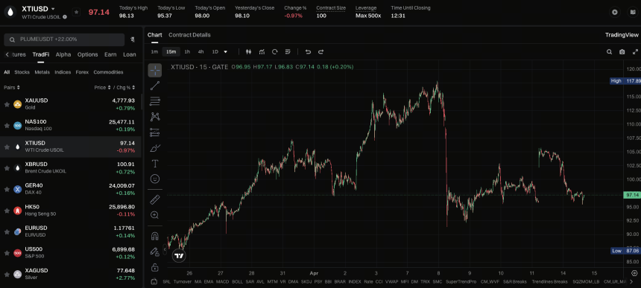This screenshot has height=288, width=641.
Task: Sort the list by Price
Action: pos(102,87)
